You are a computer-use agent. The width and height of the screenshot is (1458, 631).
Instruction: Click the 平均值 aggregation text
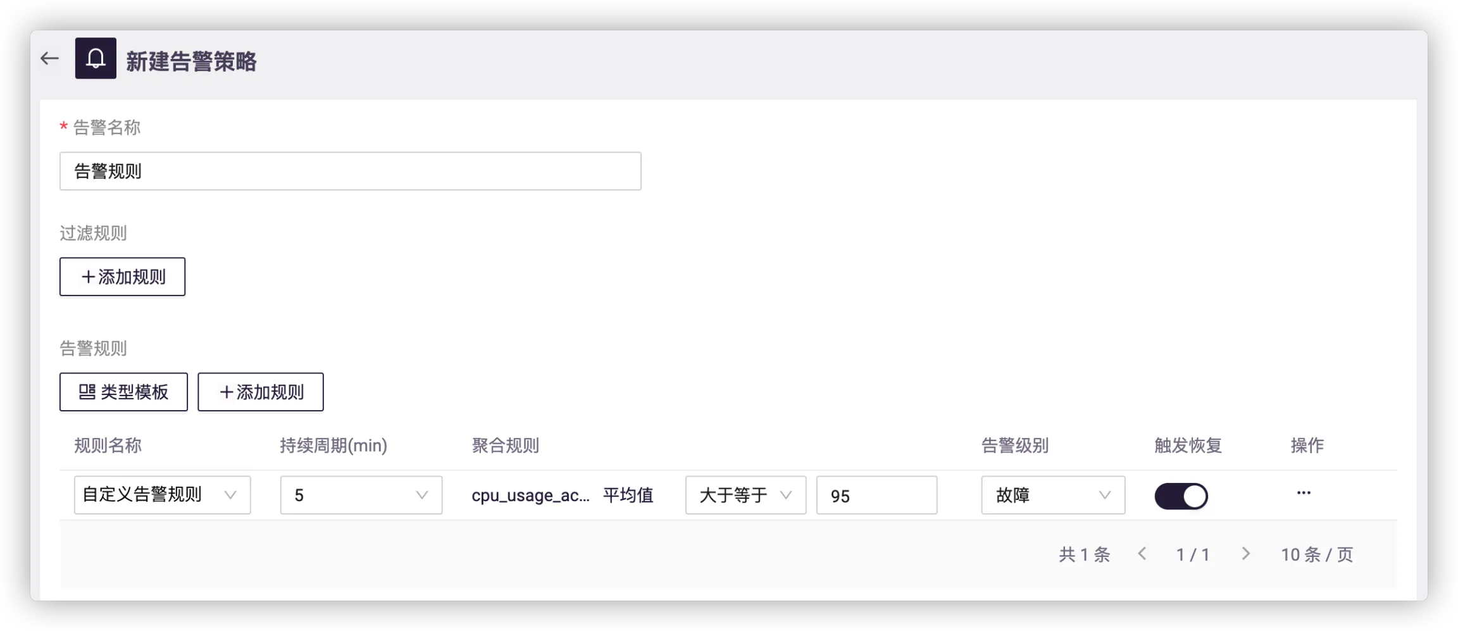click(x=628, y=495)
